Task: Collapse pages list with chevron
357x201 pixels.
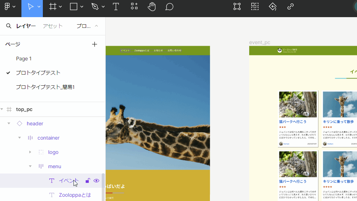Action: [x=96, y=26]
